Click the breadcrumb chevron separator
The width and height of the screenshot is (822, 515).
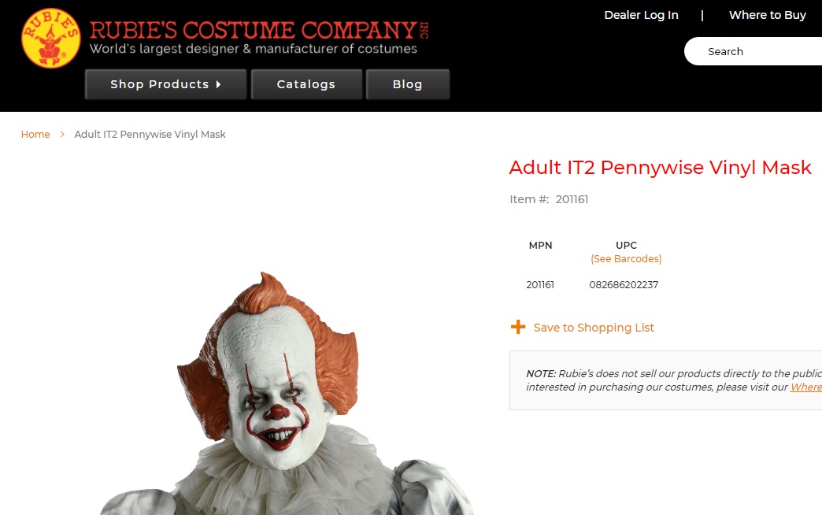(x=62, y=135)
